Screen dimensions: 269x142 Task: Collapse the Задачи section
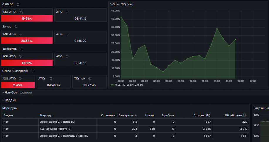point(9,100)
